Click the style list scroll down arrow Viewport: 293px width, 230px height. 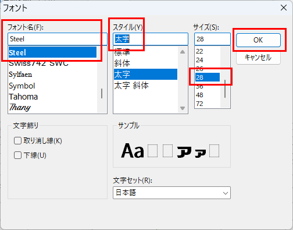183,108
